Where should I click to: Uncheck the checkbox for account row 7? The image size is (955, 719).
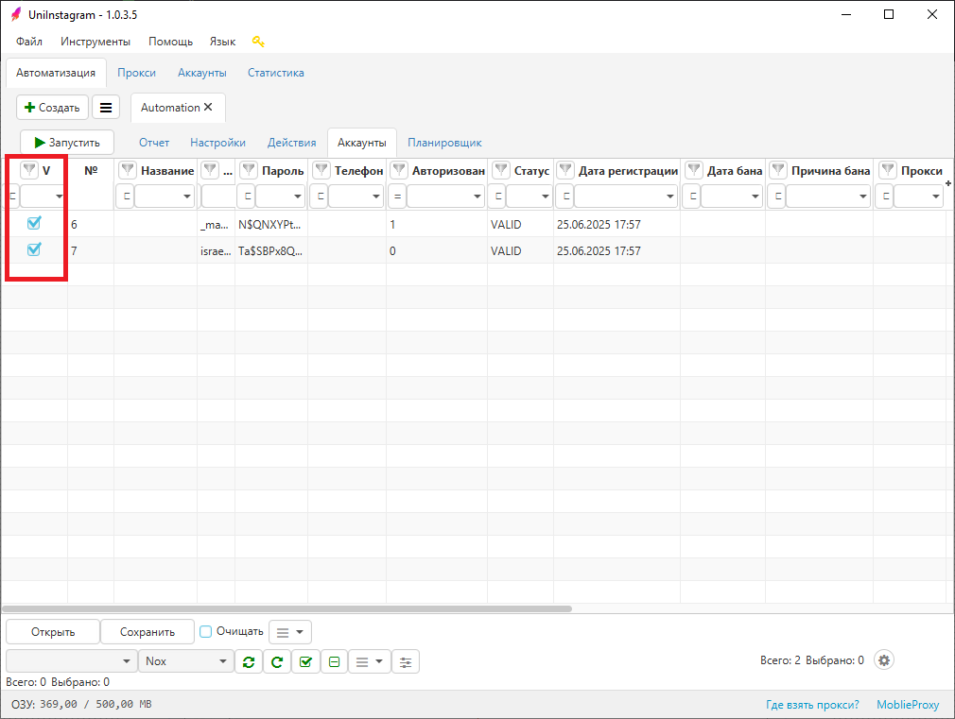point(34,250)
